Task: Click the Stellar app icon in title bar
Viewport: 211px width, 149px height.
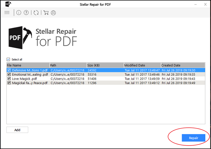Action: coord(8,4)
